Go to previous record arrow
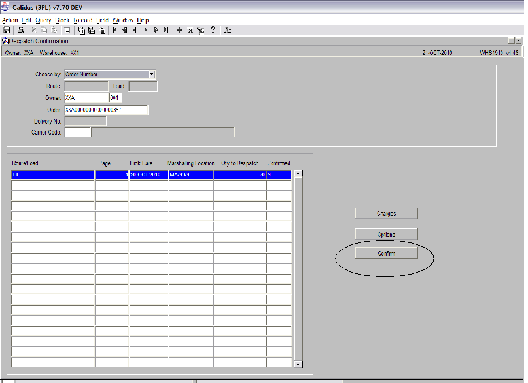The height and width of the screenshot is (383, 528). coord(135,30)
